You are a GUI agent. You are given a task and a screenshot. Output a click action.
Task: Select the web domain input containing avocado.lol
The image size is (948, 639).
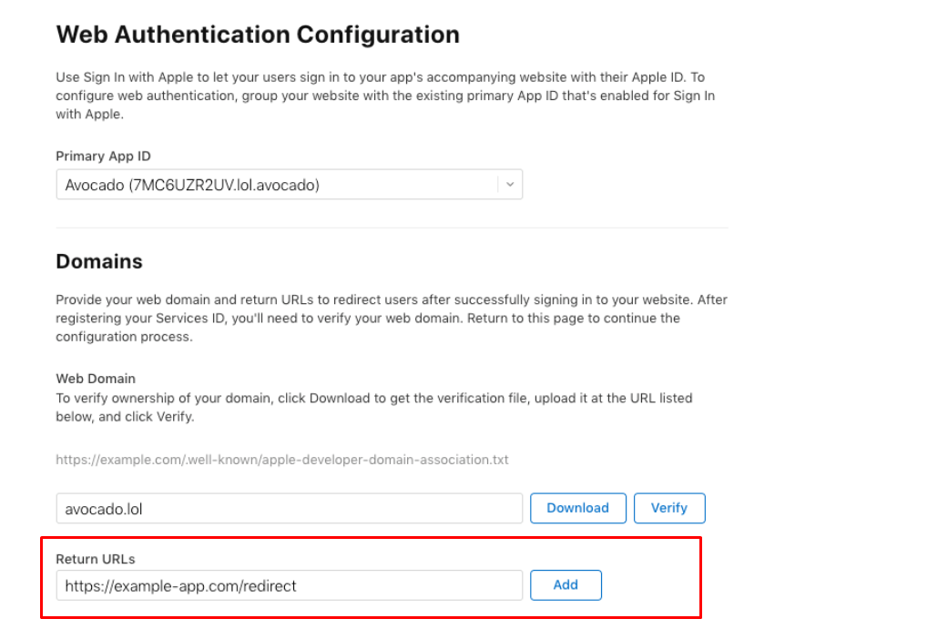[x=289, y=508]
